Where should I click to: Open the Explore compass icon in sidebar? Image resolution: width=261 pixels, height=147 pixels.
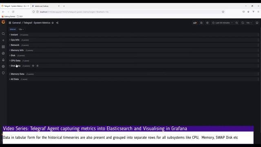coord(3,53)
